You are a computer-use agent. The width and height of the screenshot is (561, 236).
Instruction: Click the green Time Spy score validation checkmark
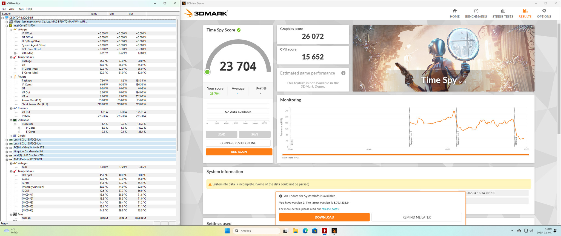239,30
